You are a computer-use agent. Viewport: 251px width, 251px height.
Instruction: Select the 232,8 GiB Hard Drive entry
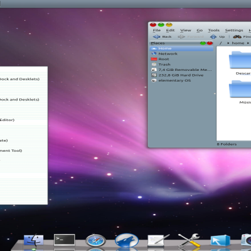point(181,75)
